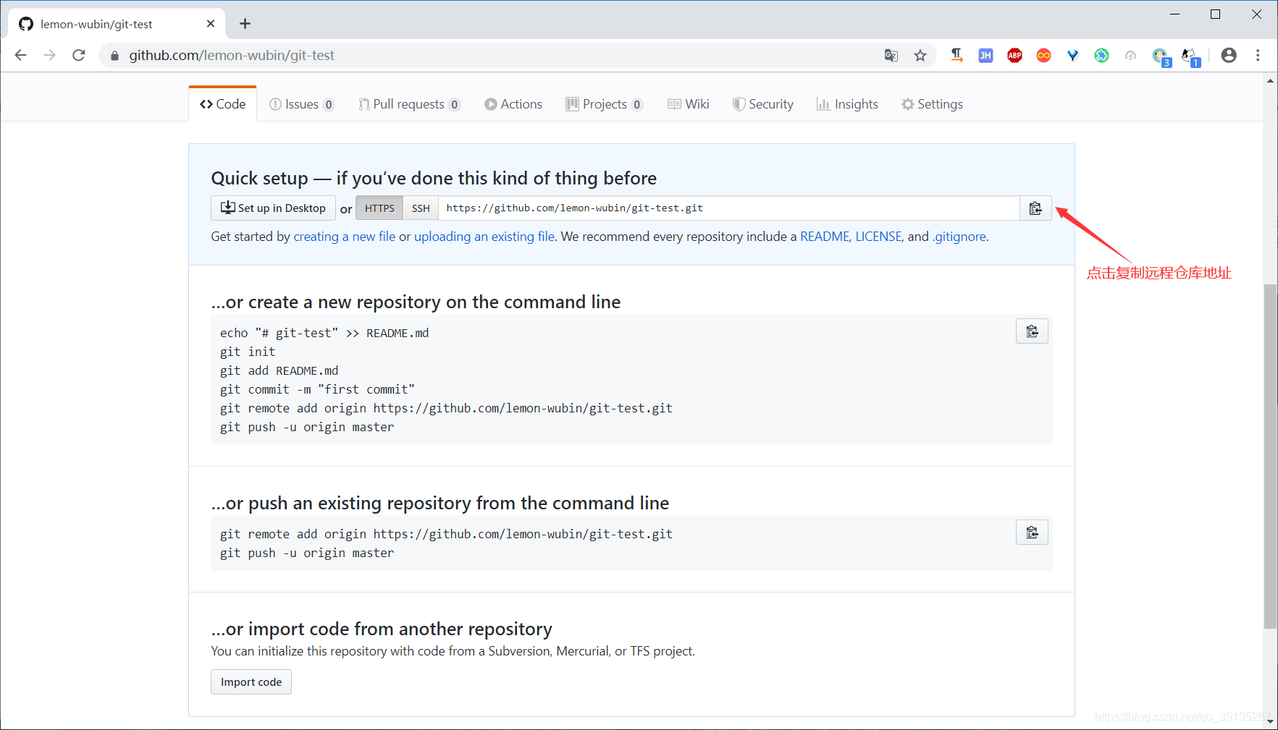This screenshot has height=730, width=1278.
Task: Click the '...or import code from another repository' heading
Action: (382, 629)
